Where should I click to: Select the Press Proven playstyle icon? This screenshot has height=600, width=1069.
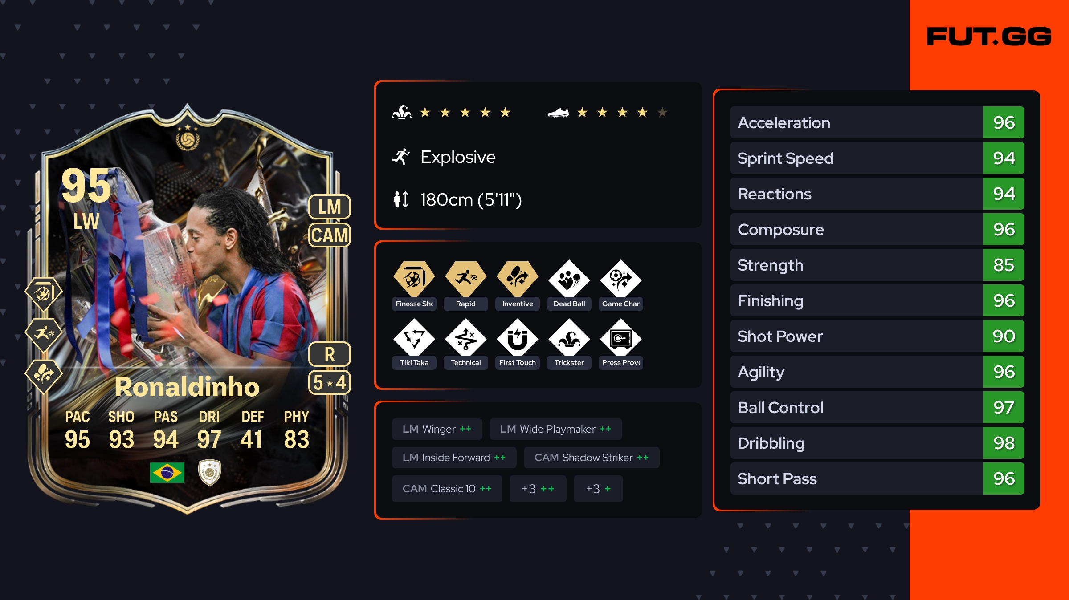[621, 338]
